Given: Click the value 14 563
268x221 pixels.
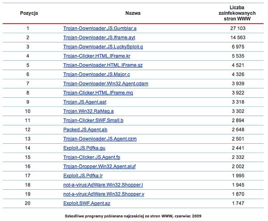Looking at the screenshot, I should tap(238, 38).
